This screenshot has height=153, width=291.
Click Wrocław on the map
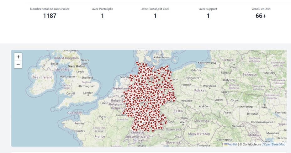187,101
